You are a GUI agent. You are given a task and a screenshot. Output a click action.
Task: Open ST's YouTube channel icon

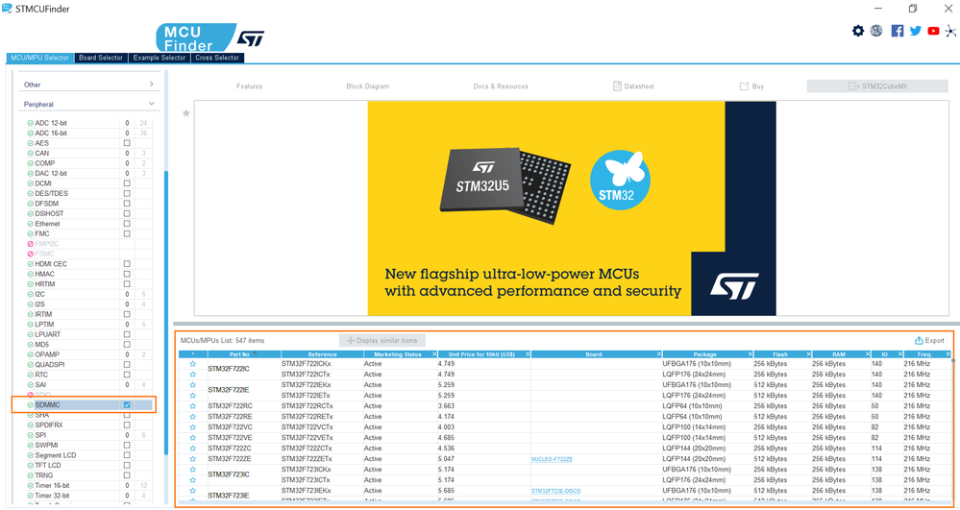pos(933,31)
